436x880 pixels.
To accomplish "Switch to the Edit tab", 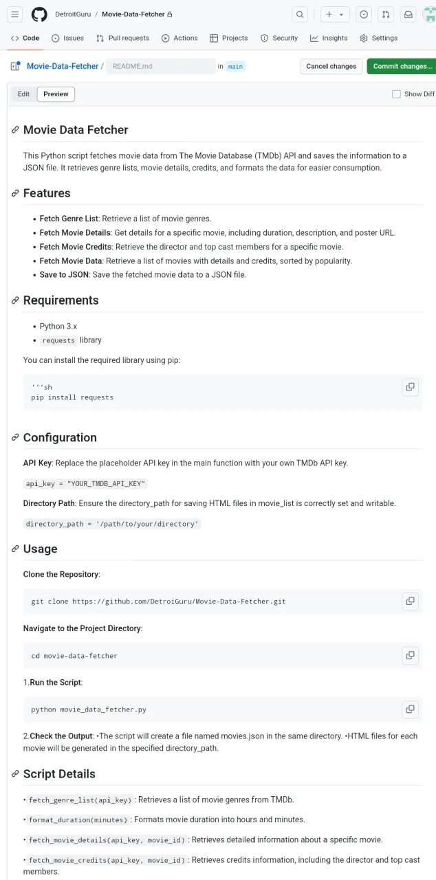I will pyautogui.click(x=23, y=94).
